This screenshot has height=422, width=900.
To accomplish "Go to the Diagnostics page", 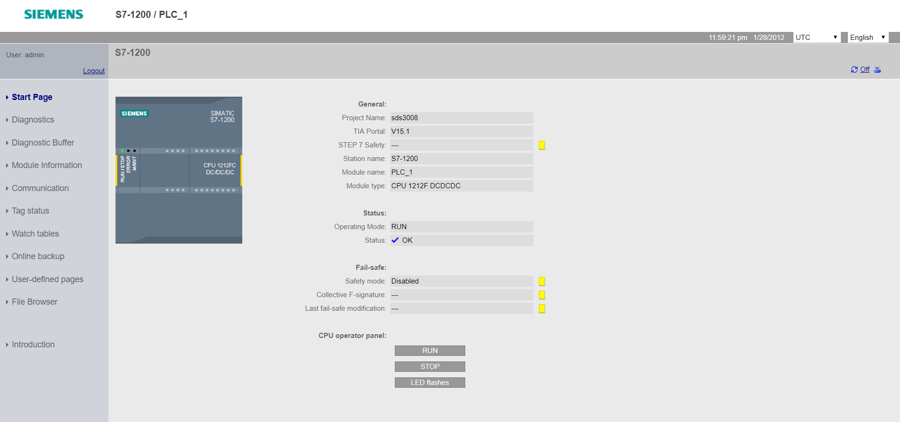I will [x=33, y=120].
